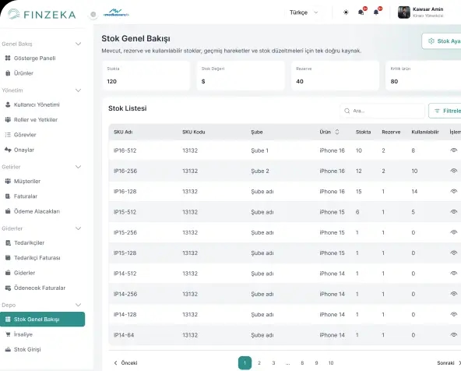The width and height of the screenshot is (461, 371).
Task: View details of IP16-512 row
Action: [x=454, y=150]
